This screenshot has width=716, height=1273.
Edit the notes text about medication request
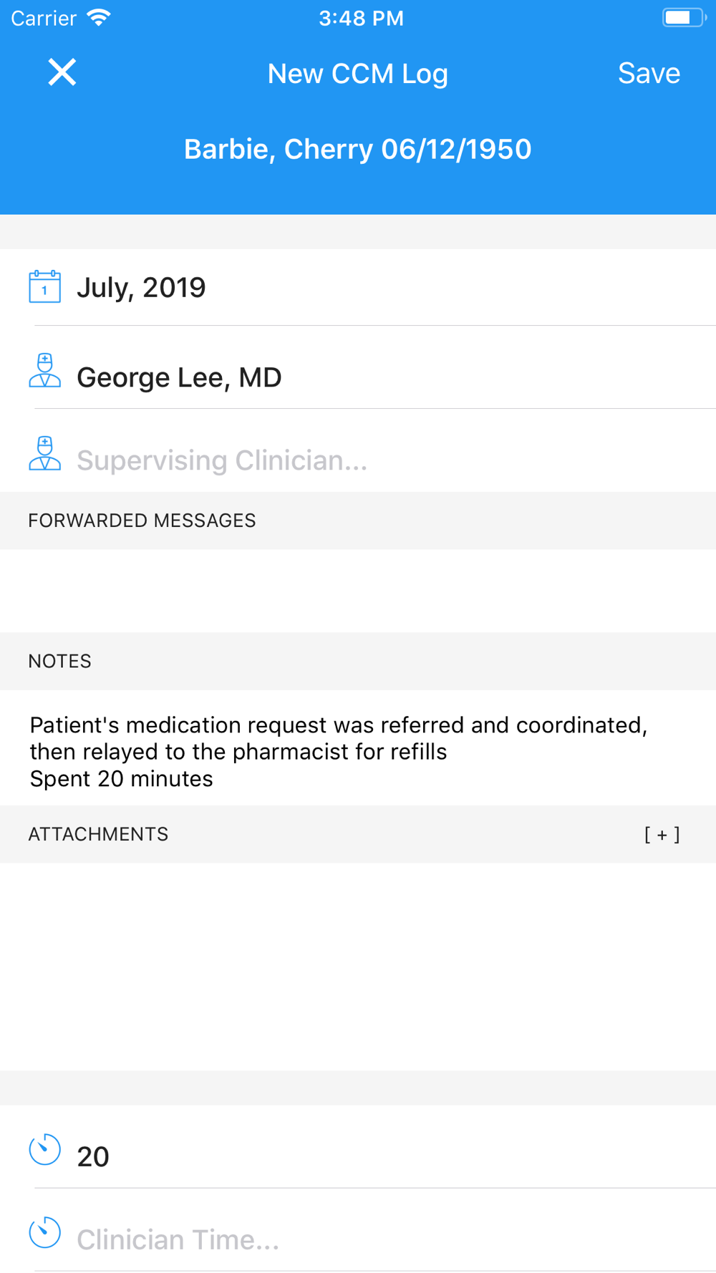pyautogui.click(x=338, y=751)
